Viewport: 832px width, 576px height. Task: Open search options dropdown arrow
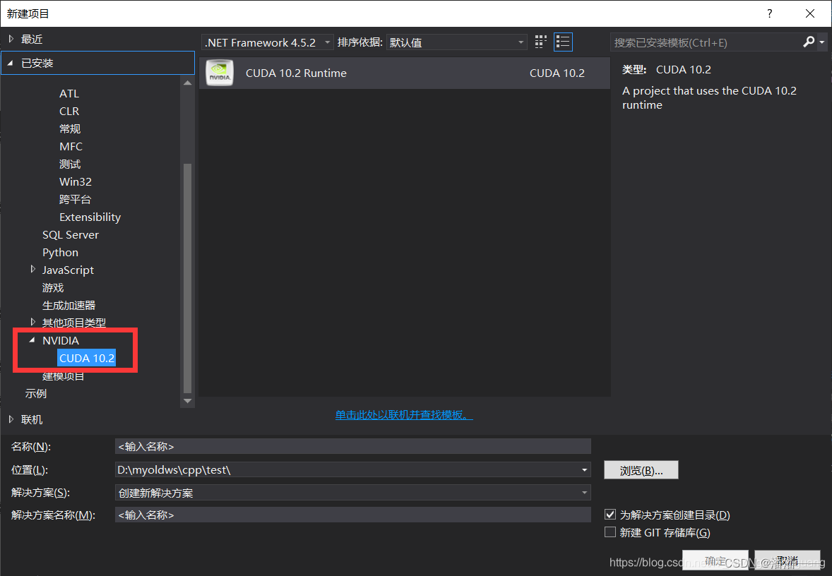click(x=822, y=42)
